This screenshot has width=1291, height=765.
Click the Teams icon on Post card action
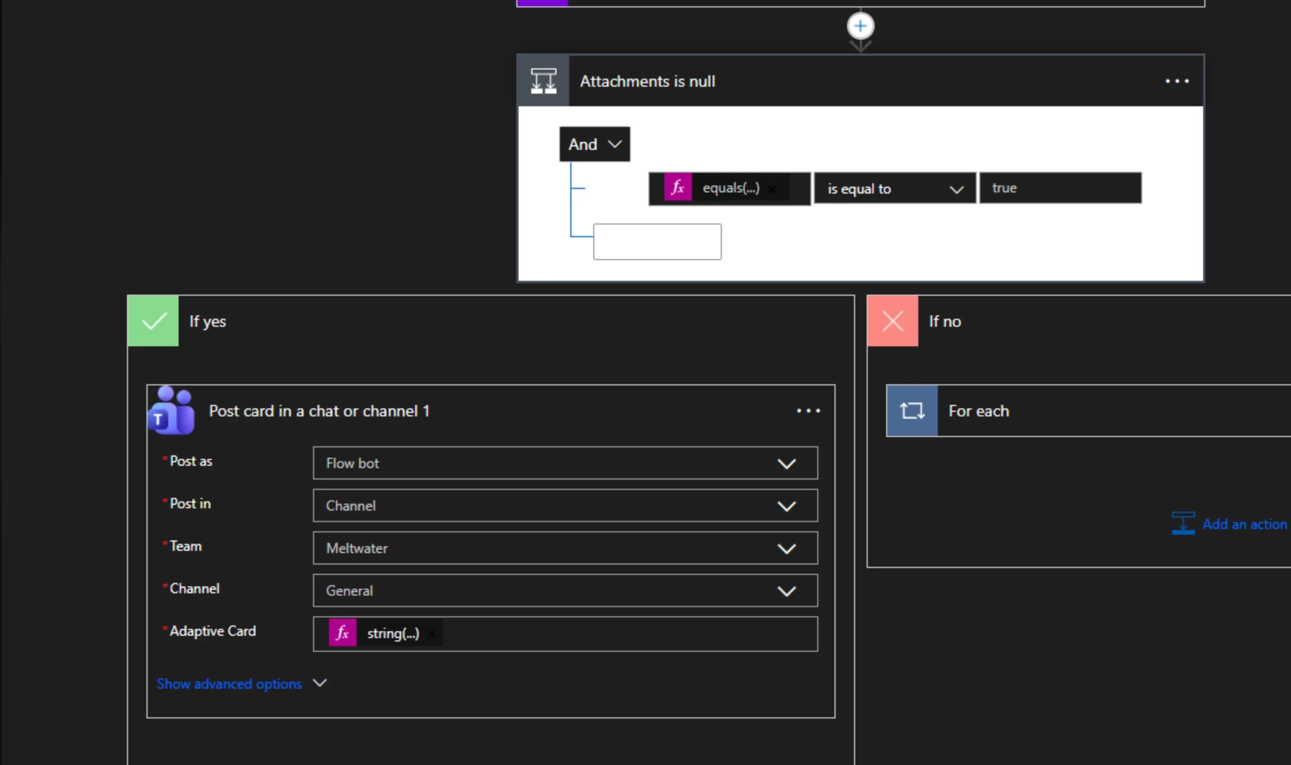(x=171, y=411)
